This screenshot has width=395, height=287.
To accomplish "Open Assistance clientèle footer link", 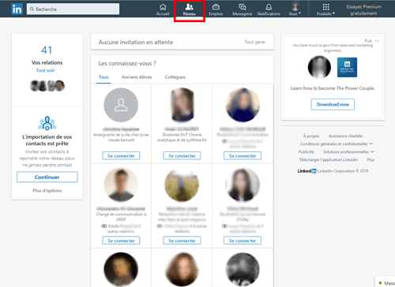I will [345, 136].
